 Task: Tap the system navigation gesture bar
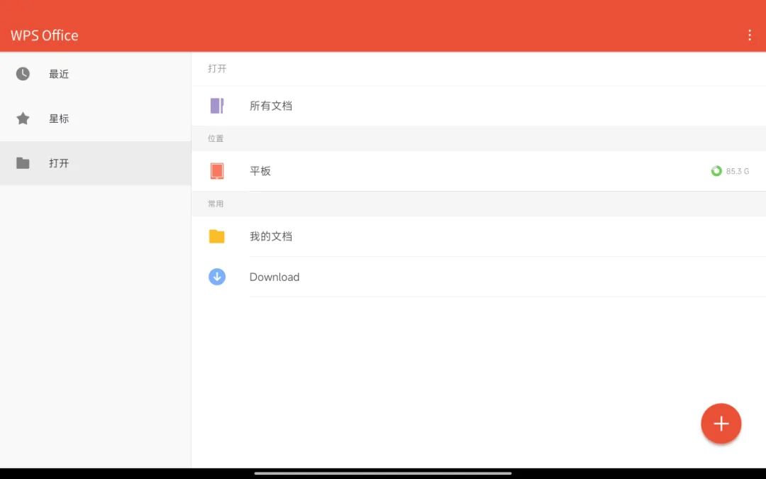(383, 473)
